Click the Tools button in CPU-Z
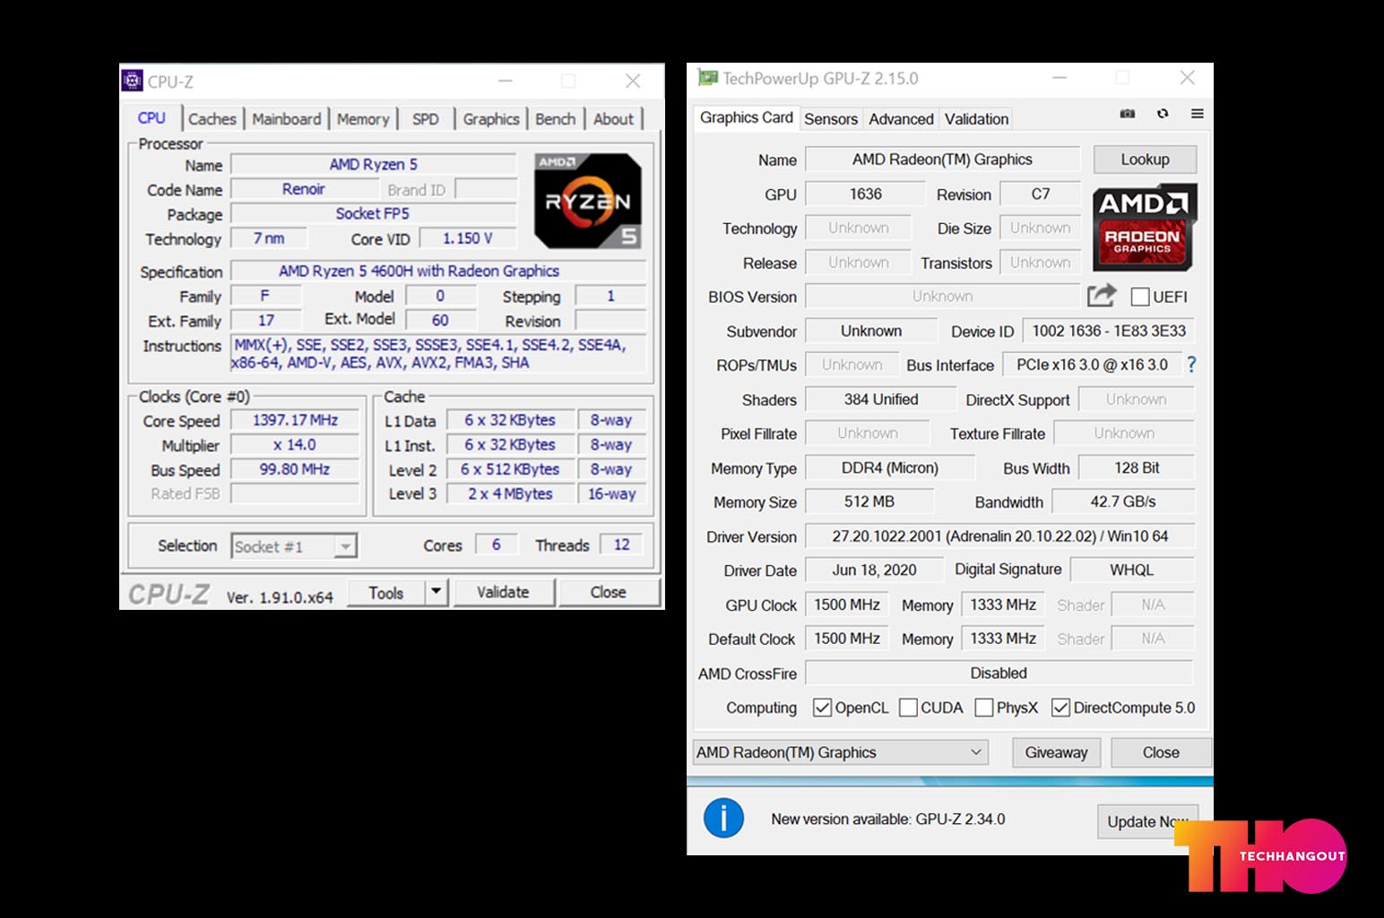This screenshot has height=918, width=1384. pyautogui.click(x=386, y=592)
